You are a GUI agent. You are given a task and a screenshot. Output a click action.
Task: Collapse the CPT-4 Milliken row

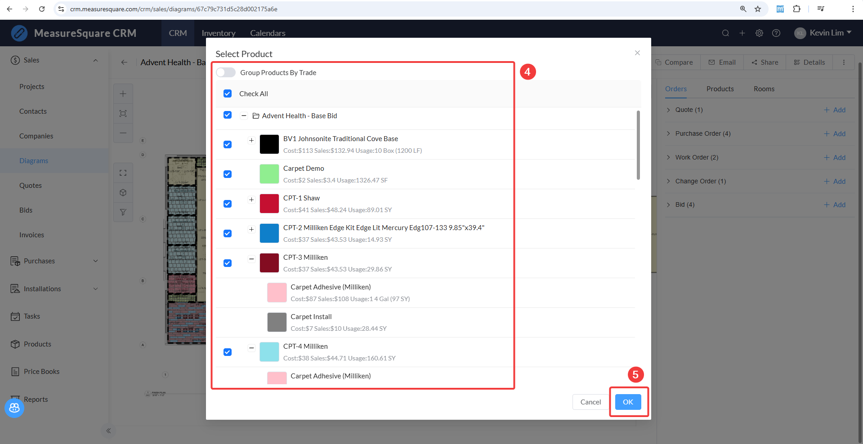(x=251, y=348)
